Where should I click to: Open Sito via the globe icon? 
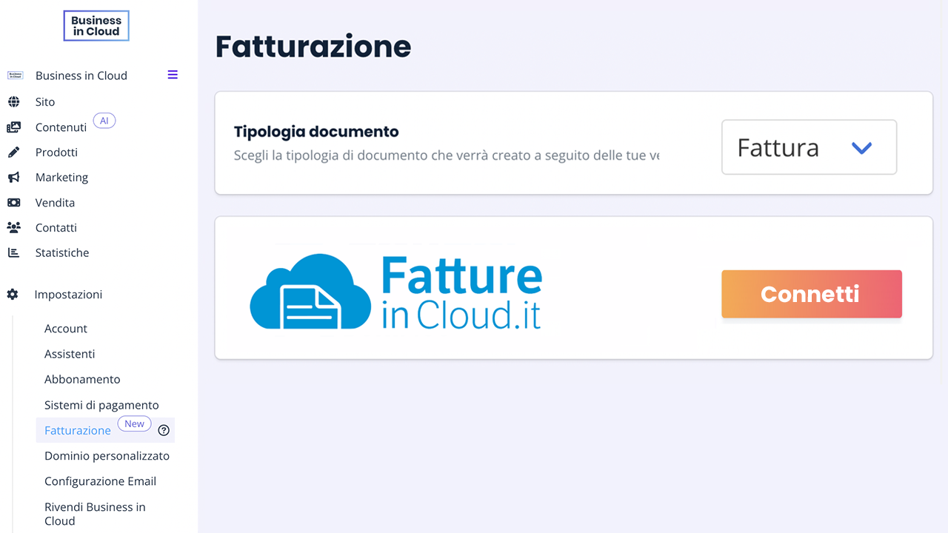point(13,101)
